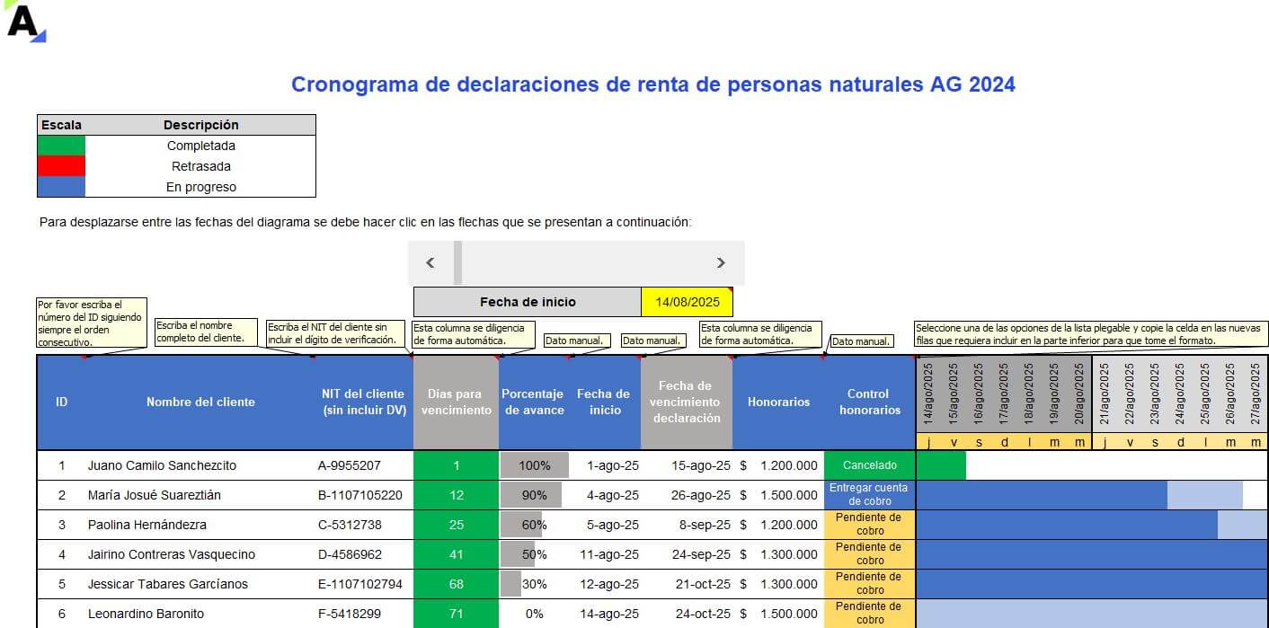
Task: Select the 30% progress cell
Action: click(x=535, y=584)
